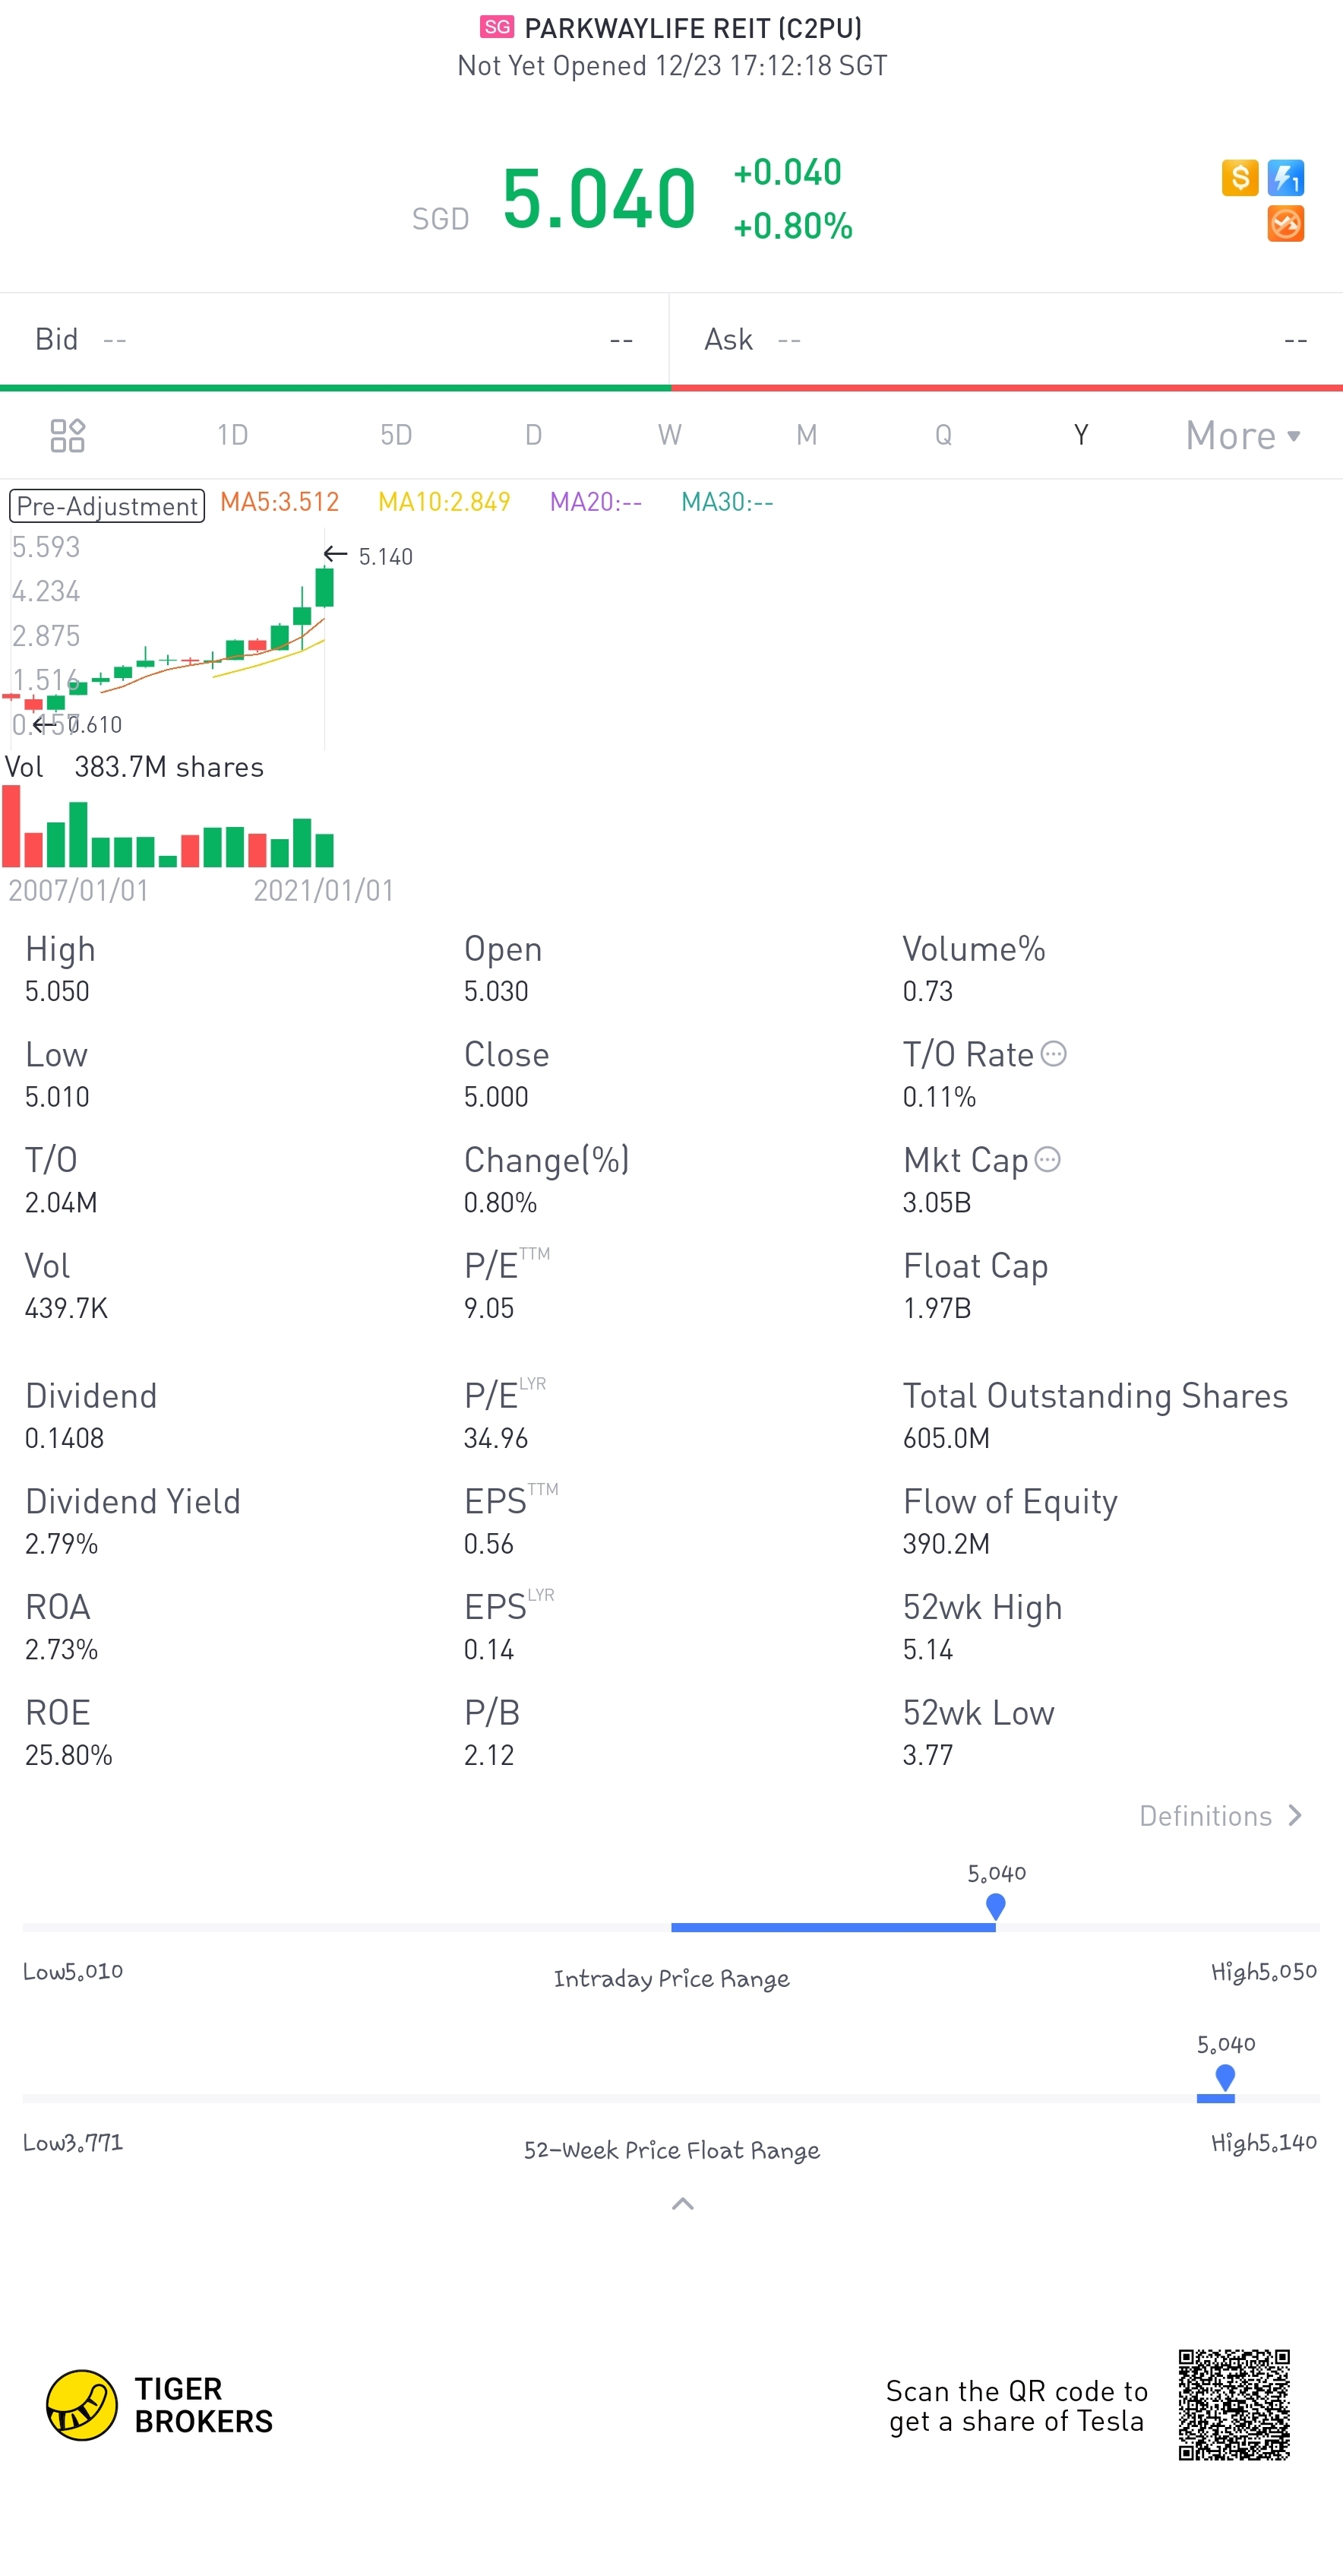Collapse the details with the up chevron

tap(682, 2203)
